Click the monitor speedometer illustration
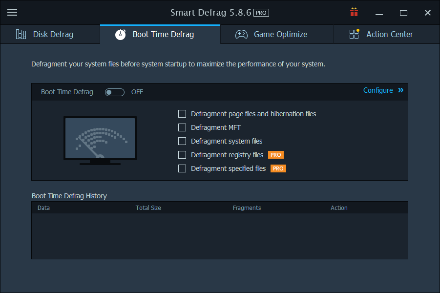 click(100, 141)
